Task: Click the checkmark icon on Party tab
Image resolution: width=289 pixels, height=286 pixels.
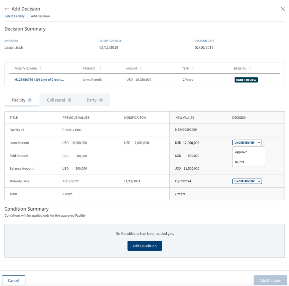Action: click(101, 100)
